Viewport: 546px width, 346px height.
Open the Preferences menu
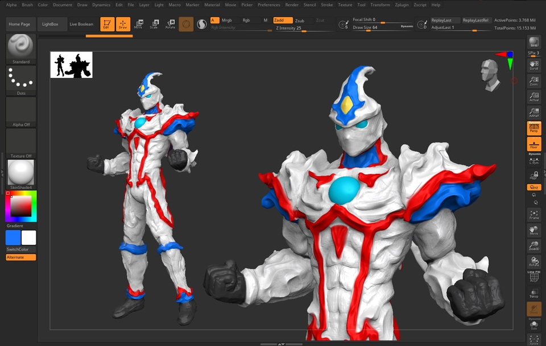[268, 5]
